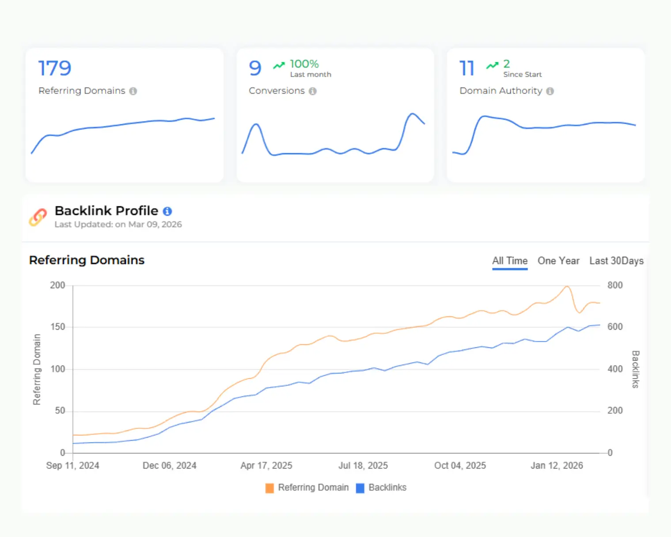
Task: Click the All Time tab above the chart
Action: pos(509,261)
